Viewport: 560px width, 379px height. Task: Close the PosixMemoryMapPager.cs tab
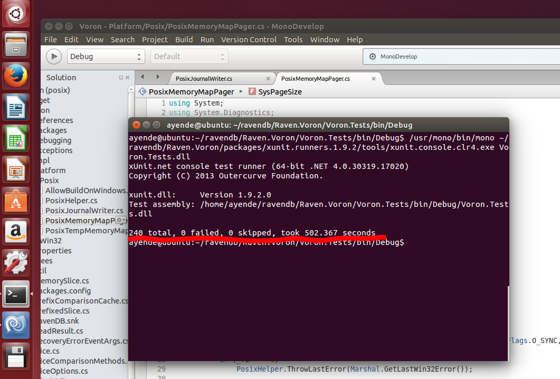(374, 79)
